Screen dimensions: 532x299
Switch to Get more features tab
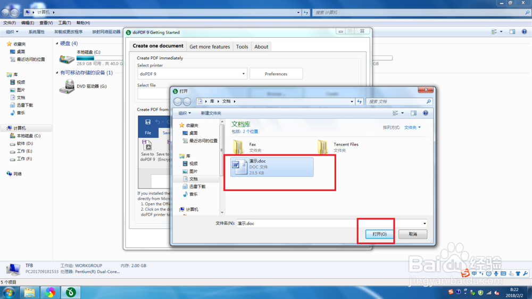pyautogui.click(x=210, y=47)
